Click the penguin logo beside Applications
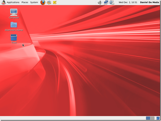 click(3, 2)
